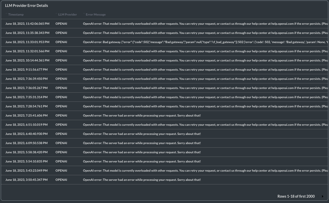
Task: Select timestamp June 18, 2023, 7:25:41.606 PM
Action: [26, 116]
